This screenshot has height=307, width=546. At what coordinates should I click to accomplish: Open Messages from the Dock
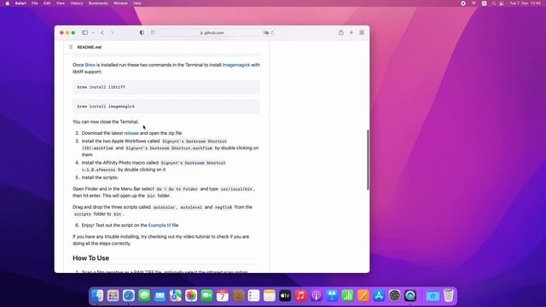[144, 296]
